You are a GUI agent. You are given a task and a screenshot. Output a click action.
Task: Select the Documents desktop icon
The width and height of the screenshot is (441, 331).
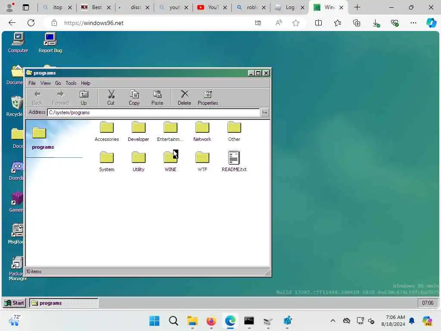[x=15, y=75]
